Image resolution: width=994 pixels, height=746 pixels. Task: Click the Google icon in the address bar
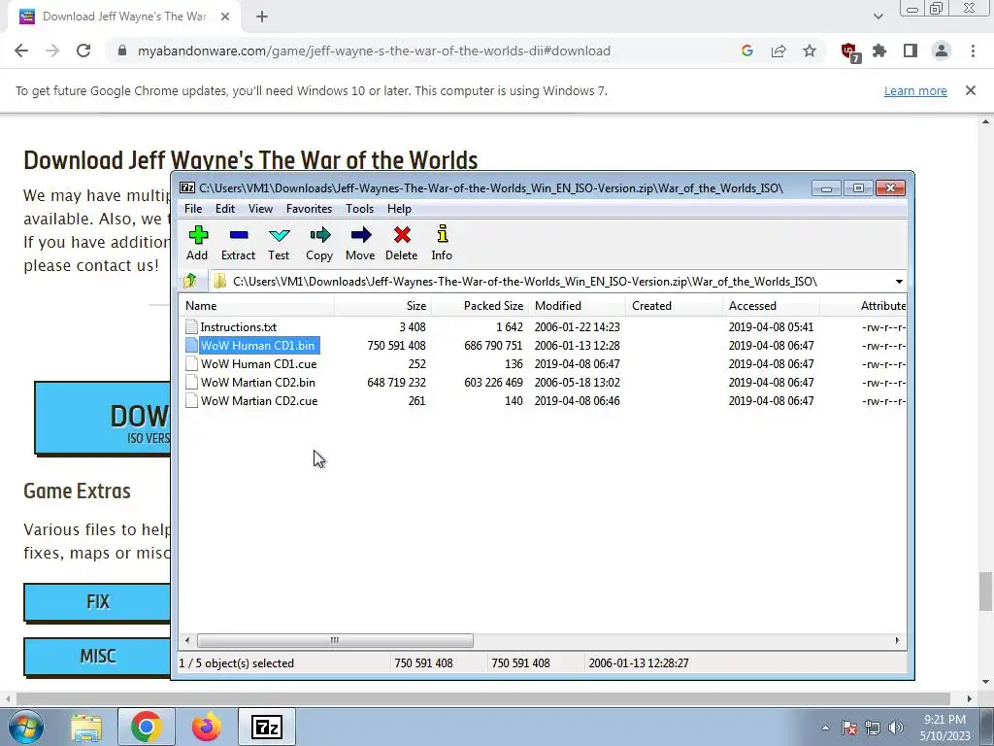pyautogui.click(x=747, y=51)
